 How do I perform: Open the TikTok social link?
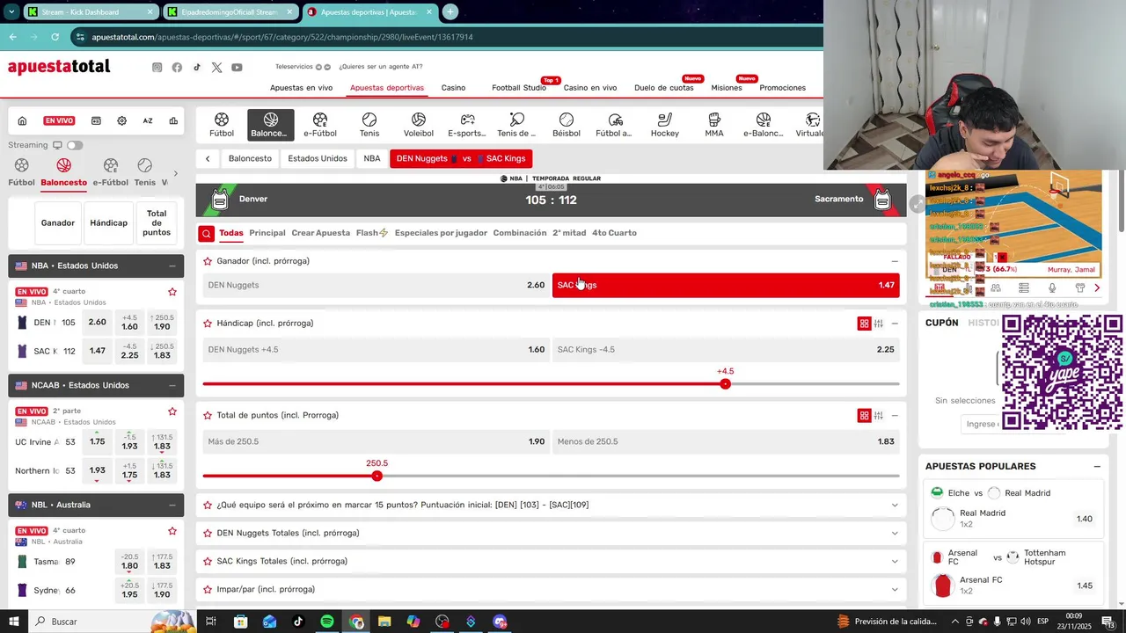click(197, 68)
